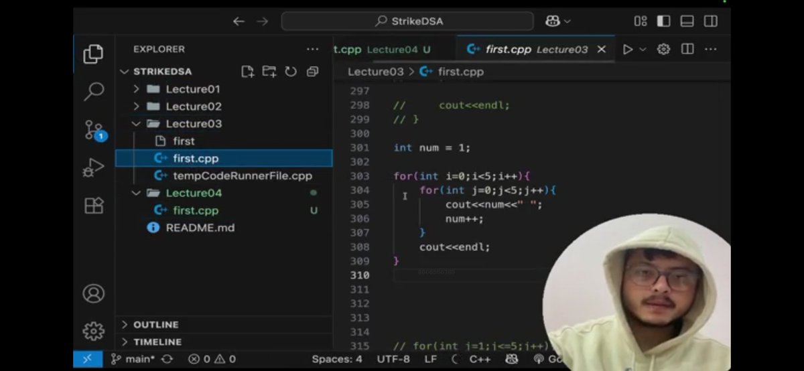
Task: Select language mode C++ in status bar
Action: pos(480,359)
